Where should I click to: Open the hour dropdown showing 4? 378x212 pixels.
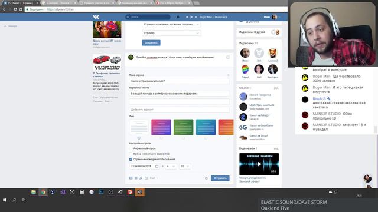point(171,166)
